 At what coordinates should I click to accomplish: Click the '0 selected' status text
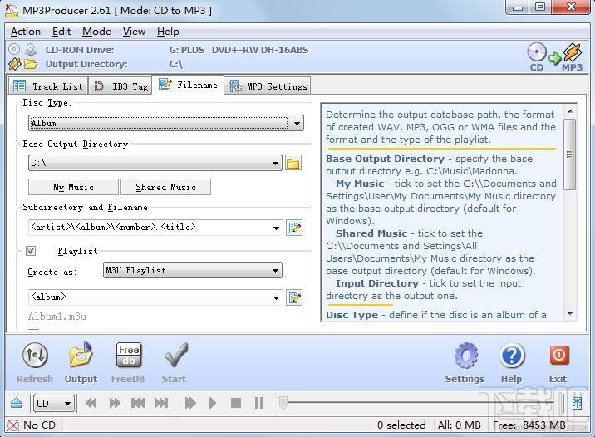[x=401, y=425]
